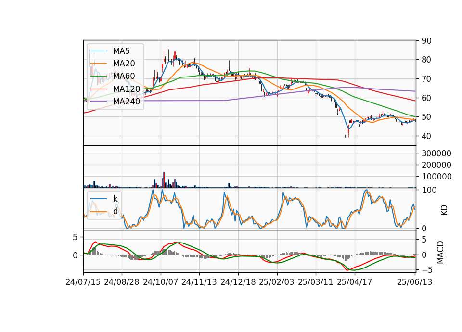Click the d legend label in KD panel
462x332 pixels.
click(115, 211)
